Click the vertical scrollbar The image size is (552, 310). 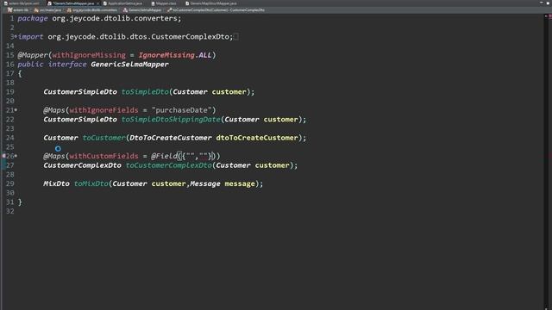(546, 162)
